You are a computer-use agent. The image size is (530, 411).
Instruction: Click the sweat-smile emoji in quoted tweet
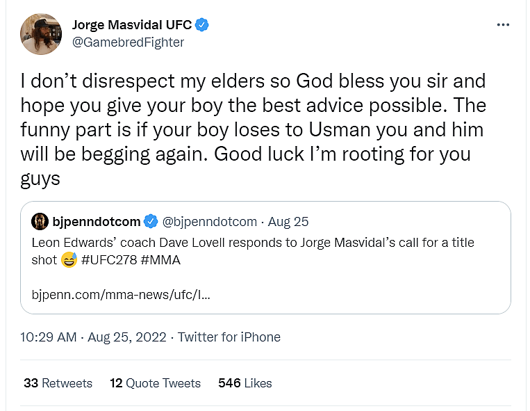coord(68,260)
